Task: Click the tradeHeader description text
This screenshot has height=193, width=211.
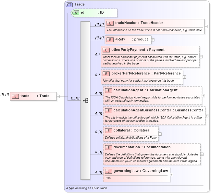Action: [x=155, y=30]
